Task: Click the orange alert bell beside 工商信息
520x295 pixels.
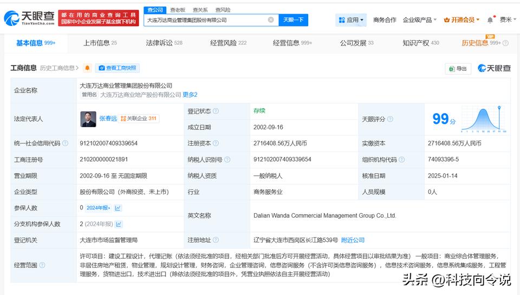Action: coord(87,68)
